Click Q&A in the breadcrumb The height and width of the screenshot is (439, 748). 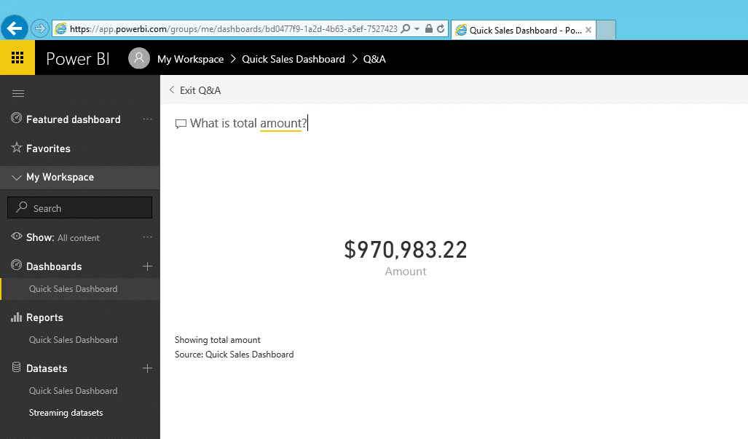point(374,59)
